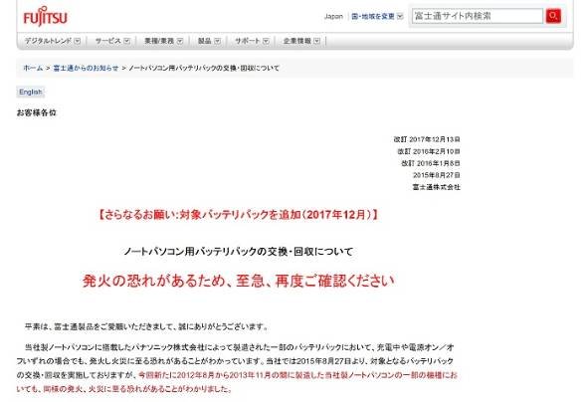The height and width of the screenshot is (402, 587).
Task: Click the red text 今回新たに2012年8月から2013年11月
Action: click(297, 375)
